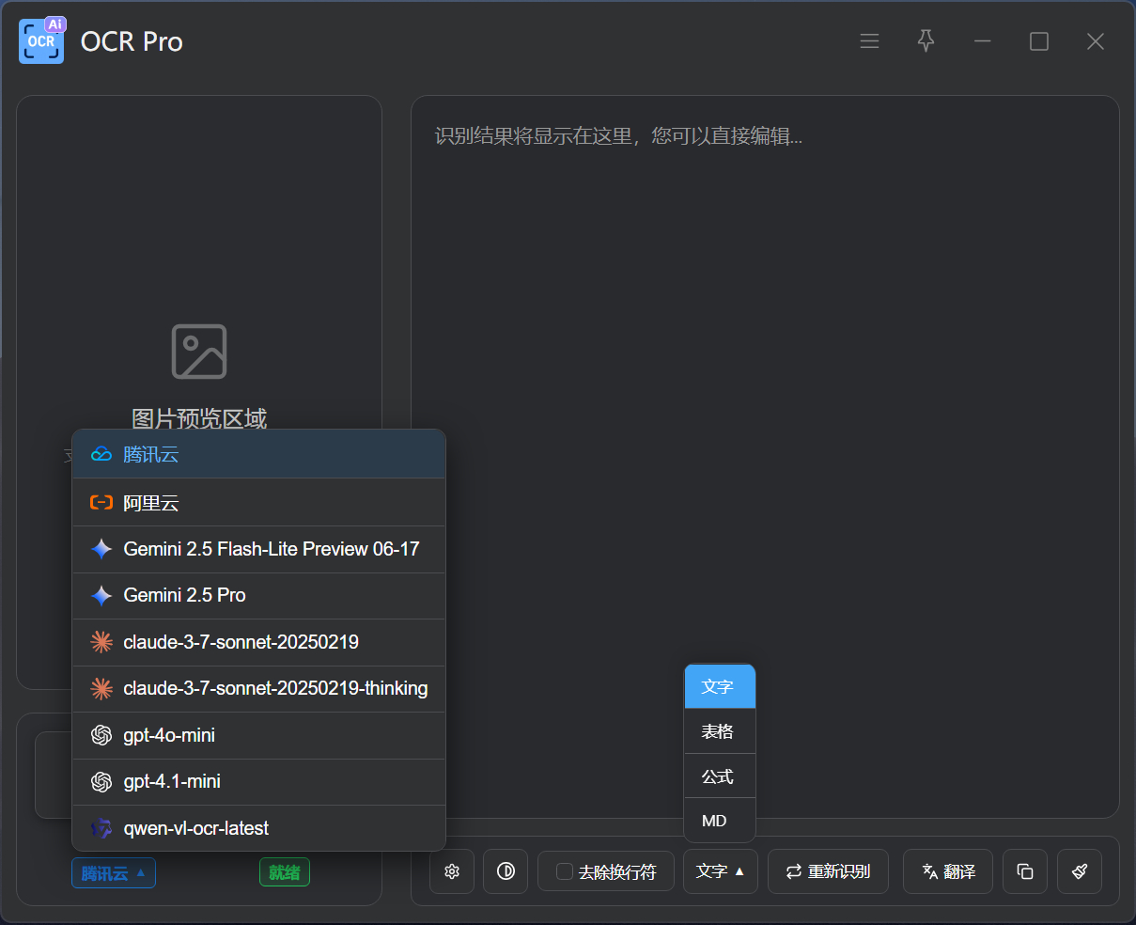Choose gpt-4o-mini engine
The height and width of the screenshot is (925, 1136).
coord(258,735)
